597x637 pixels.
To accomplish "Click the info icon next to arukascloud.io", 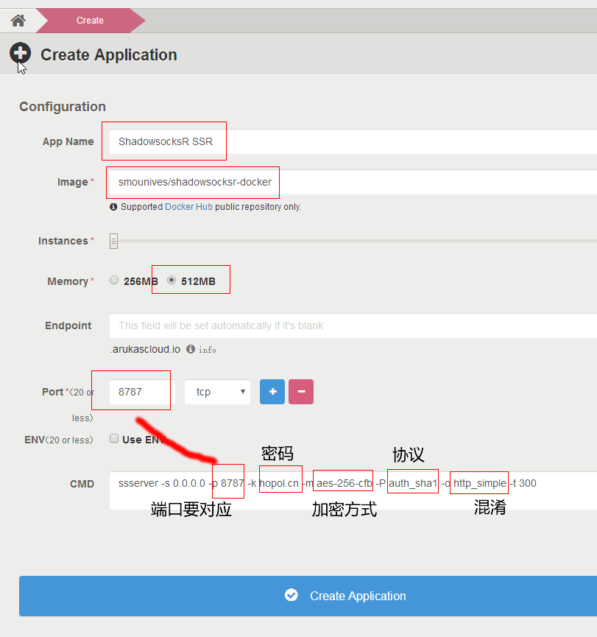I will click(191, 349).
